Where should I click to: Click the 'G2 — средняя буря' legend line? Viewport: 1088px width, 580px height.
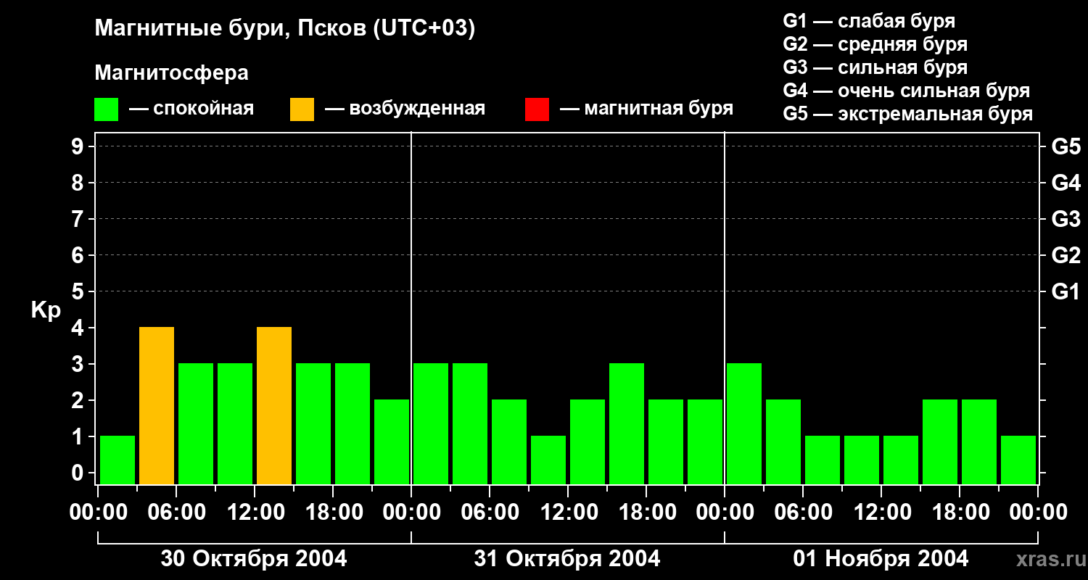point(875,44)
